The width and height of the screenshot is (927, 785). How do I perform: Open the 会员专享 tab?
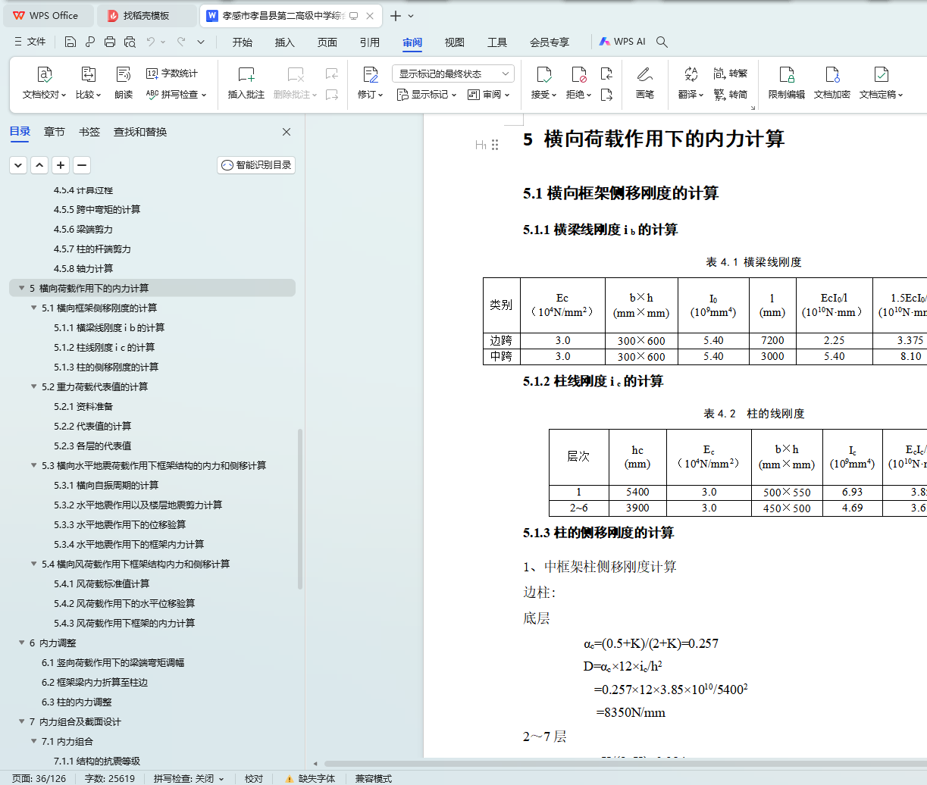tap(550, 42)
